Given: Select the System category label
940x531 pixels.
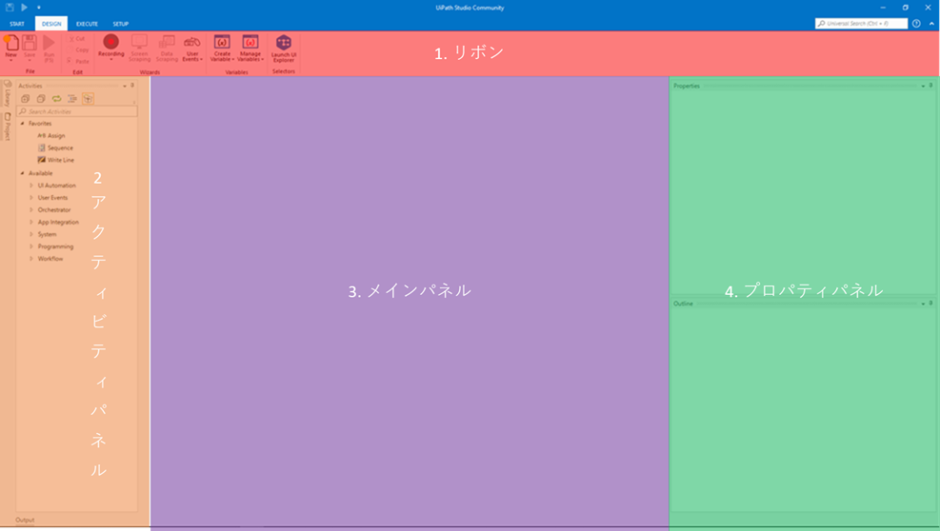Looking at the screenshot, I should (48, 234).
